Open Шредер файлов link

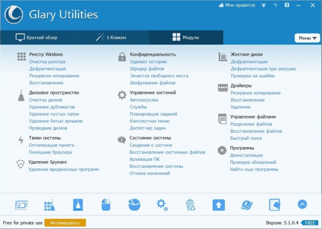147,69
